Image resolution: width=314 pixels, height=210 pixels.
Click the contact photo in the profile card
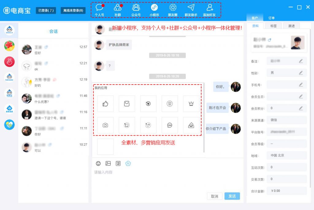click(297, 42)
